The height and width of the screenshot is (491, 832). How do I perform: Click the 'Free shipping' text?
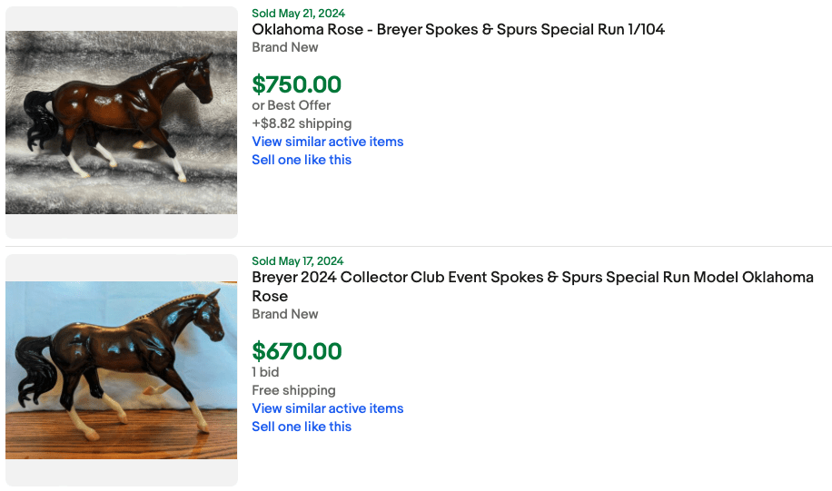pos(293,390)
